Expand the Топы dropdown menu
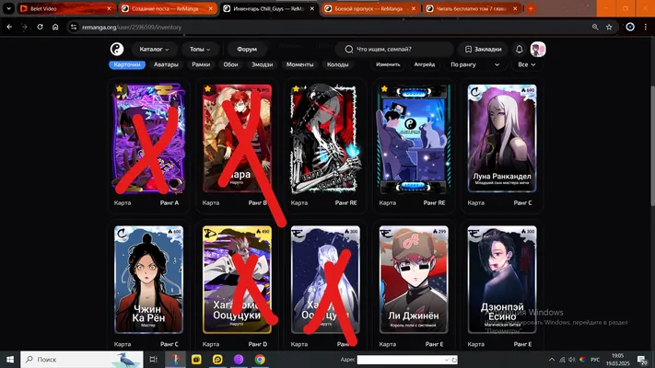Image resolution: width=655 pixels, height=368 pixels. pyautogui.click(x=200, y=50)
